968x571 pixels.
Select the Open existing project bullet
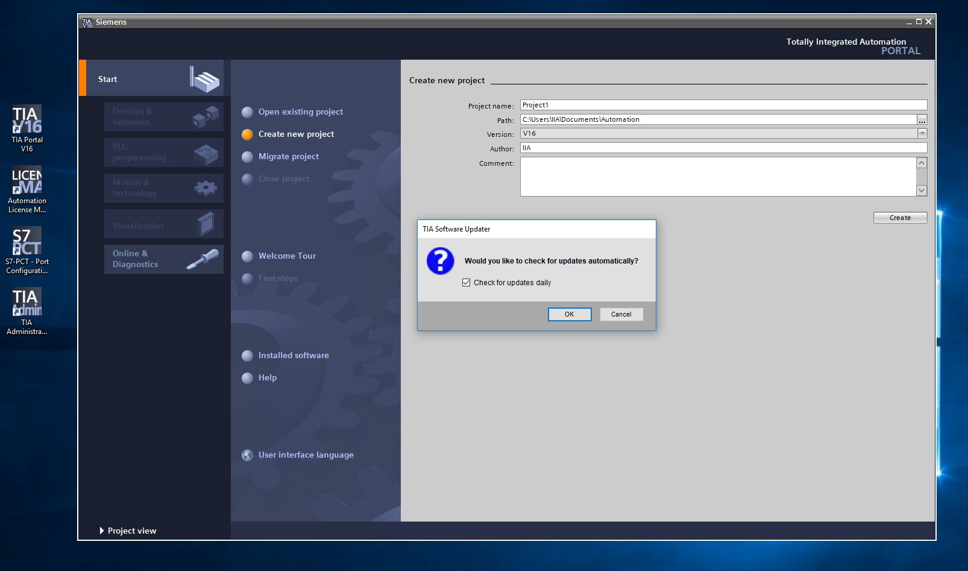click(247, 112)
